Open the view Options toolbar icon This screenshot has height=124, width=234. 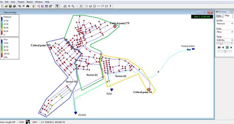coord(50,6)
